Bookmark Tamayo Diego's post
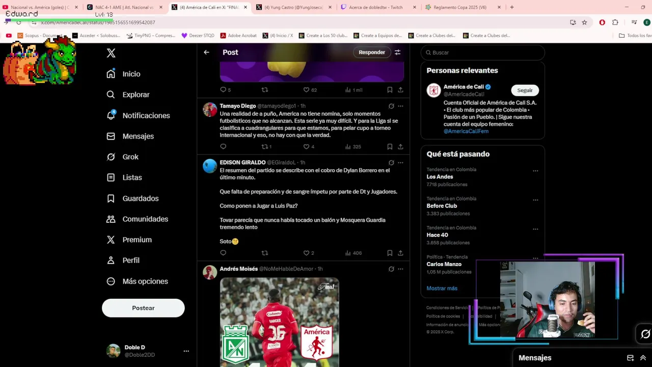652x367 pixels. point(390,146)
